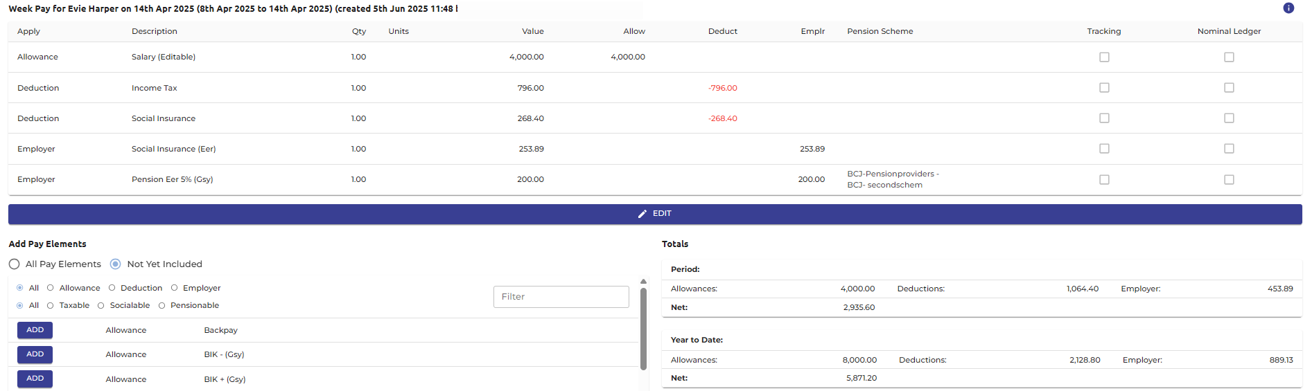Click the -268.40 deduction value
Screen dimensions: 1312x391
coord(723,118)
